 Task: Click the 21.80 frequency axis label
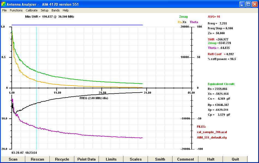(x=103, y=93)
